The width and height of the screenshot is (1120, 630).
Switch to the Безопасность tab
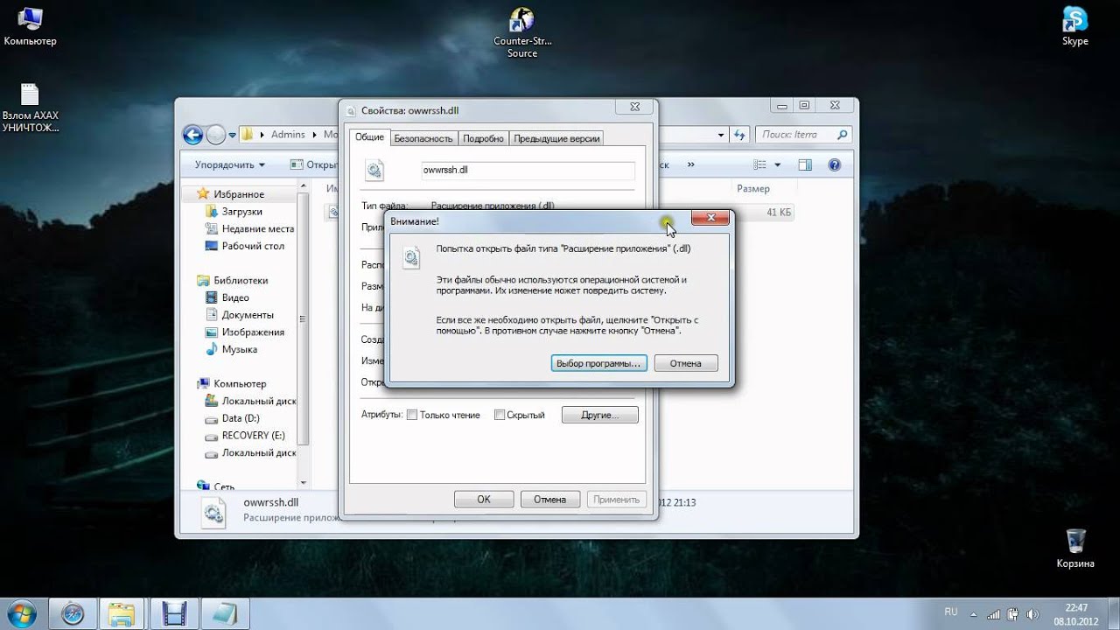coord(423,138)
